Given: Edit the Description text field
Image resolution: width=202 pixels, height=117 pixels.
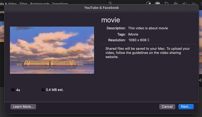Looking at the screenshot, I should pos(148,28).
